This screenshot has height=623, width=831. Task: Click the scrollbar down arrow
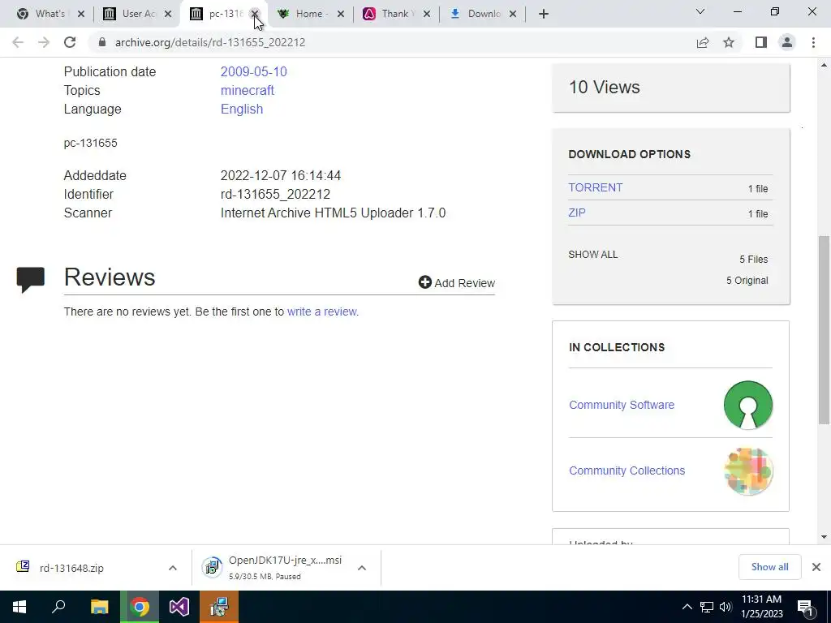coord(824,537)
